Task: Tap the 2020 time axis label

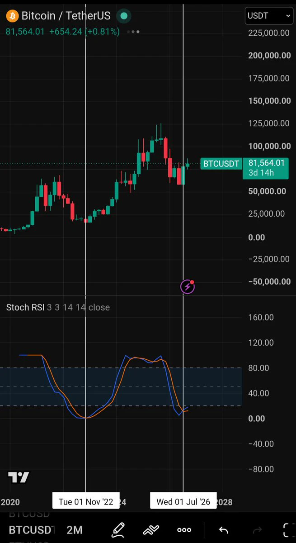Action: point(10,502)
